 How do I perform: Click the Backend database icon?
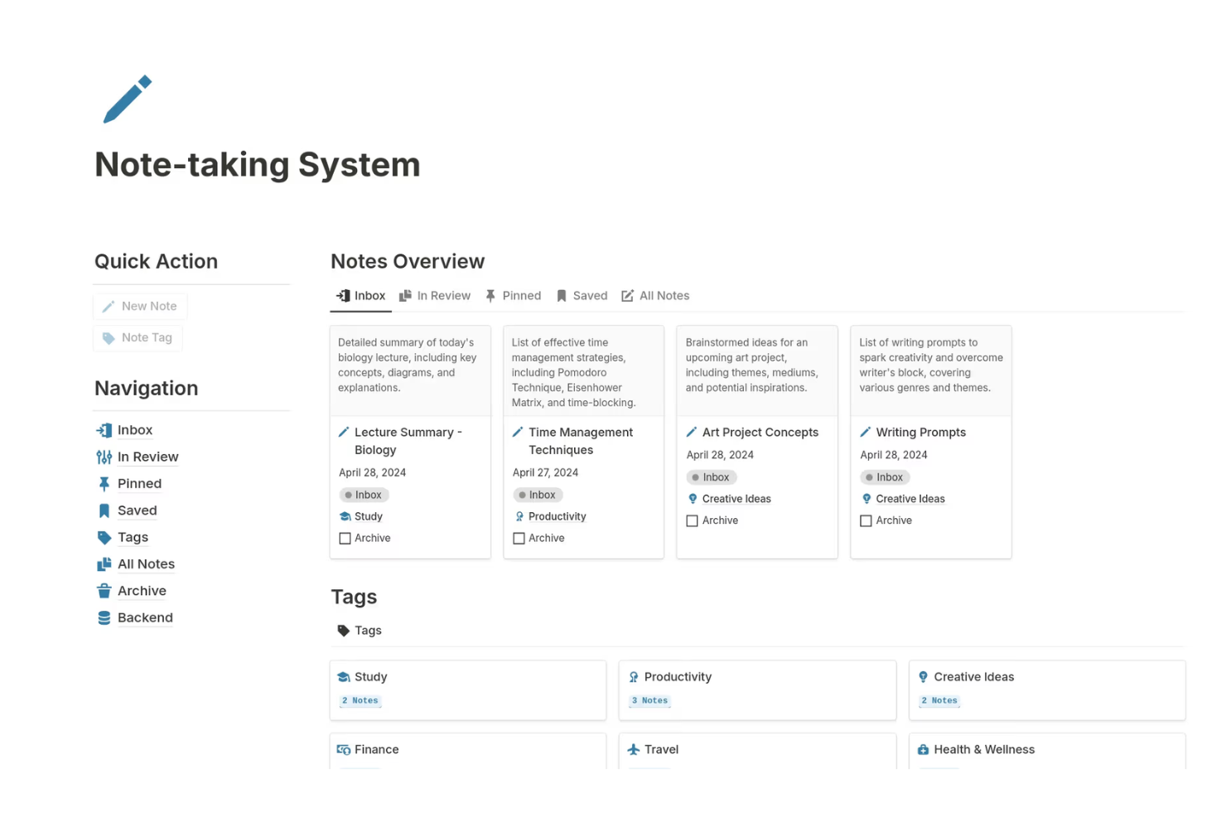[104, 618]
